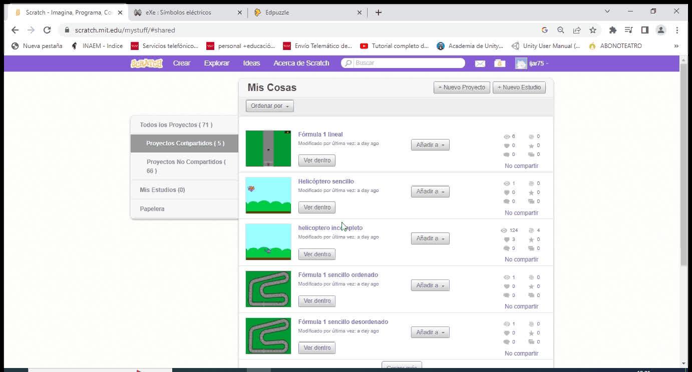Click the Nuevo Estudio button
This screenshot has width=692, height=372.
tap(519, 87)
